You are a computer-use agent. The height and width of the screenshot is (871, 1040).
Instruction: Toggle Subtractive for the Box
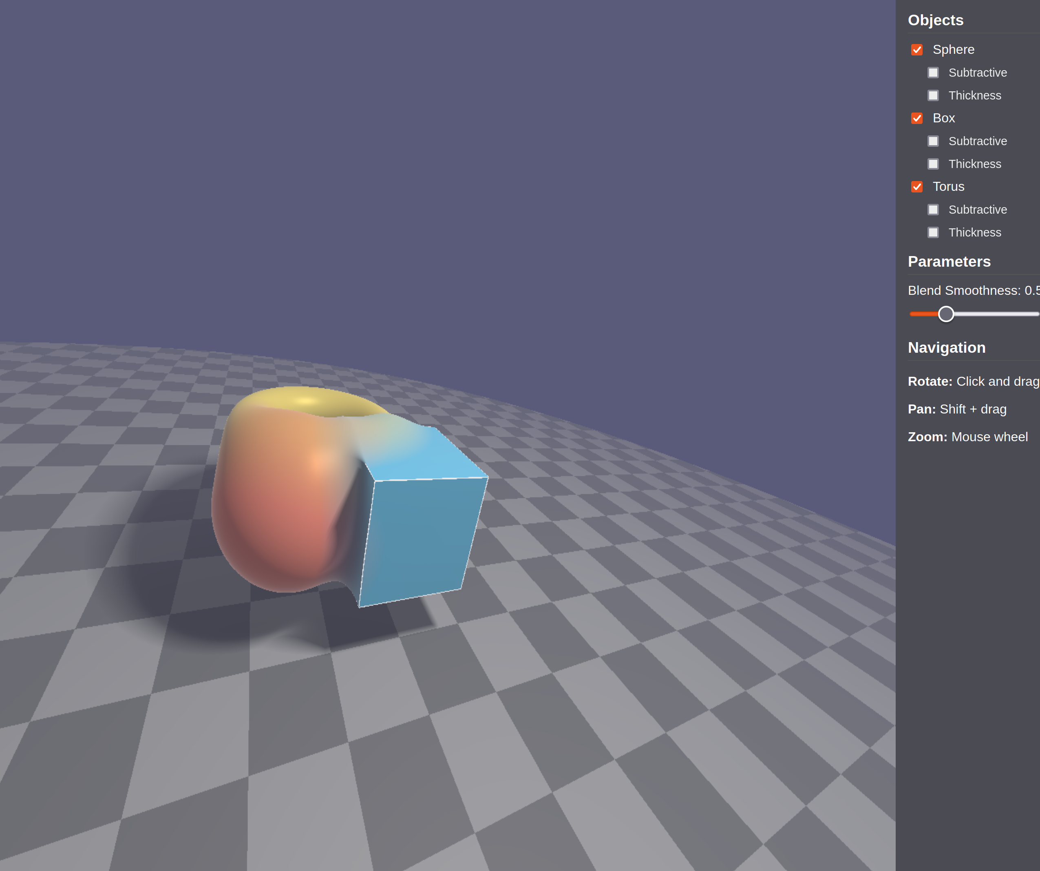point(933,141)
